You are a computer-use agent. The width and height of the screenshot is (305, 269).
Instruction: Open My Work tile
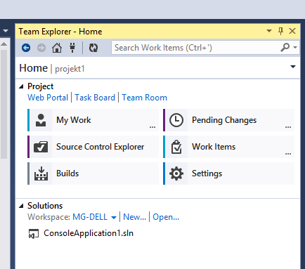93,120
